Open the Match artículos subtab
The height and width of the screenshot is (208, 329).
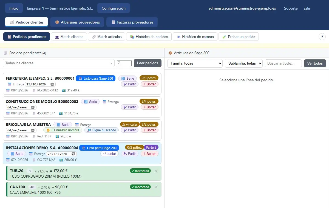point(106,37)
